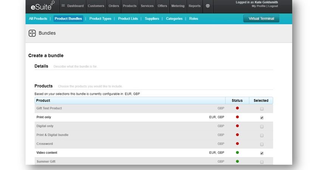Image resolution: width=327 pixels, height=170 pixels.
Task: Go to Dashboard
Action: 76,6
